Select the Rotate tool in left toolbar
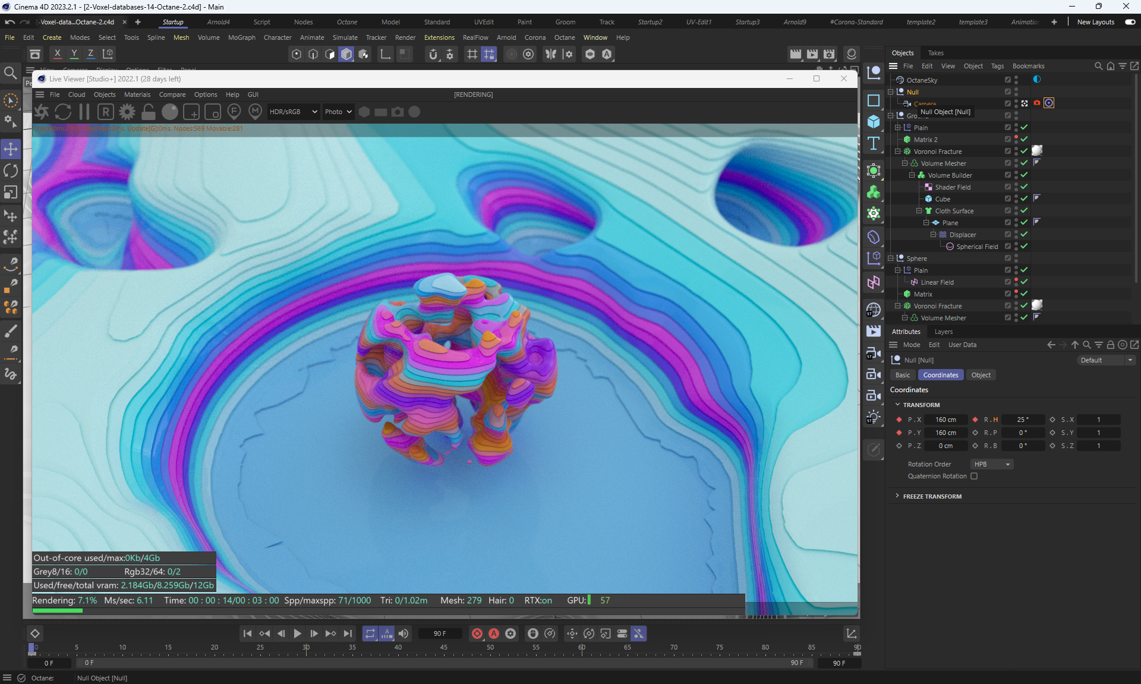 pyautogui.click(x=11, y=171)
